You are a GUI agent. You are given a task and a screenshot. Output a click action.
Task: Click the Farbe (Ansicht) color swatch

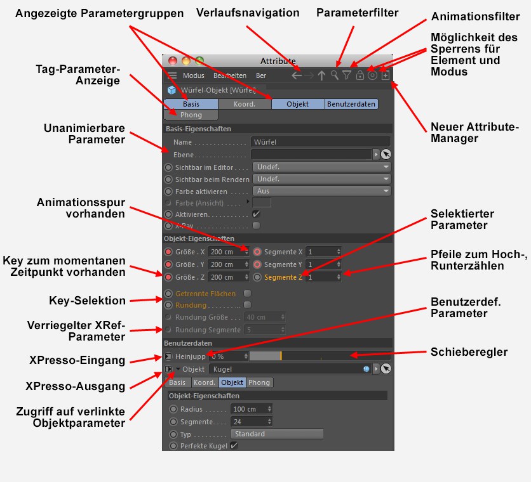[262, 202]
